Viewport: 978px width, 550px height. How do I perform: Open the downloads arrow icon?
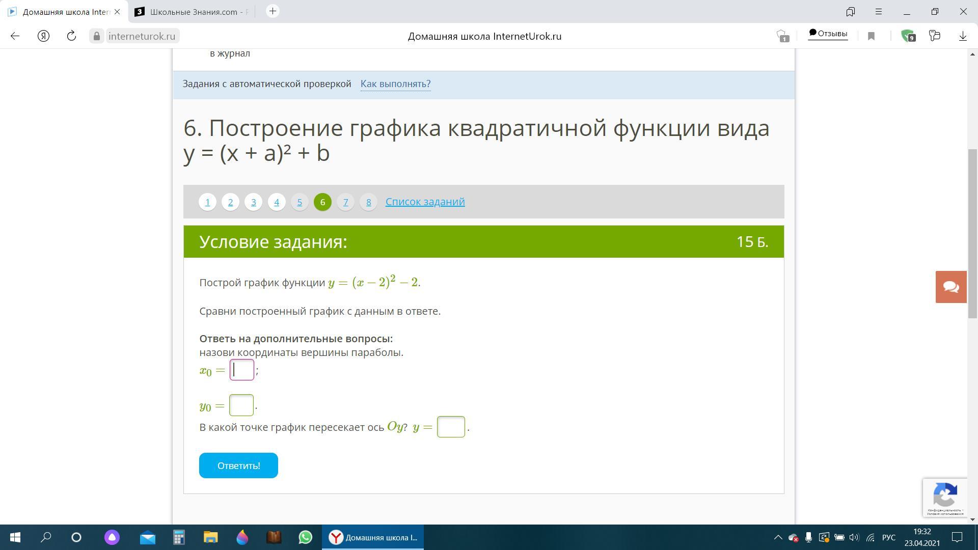[962, 36]
